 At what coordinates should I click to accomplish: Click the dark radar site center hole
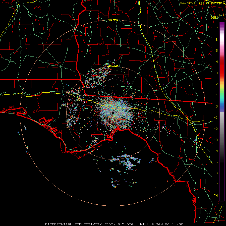click(x=113, y=113)
